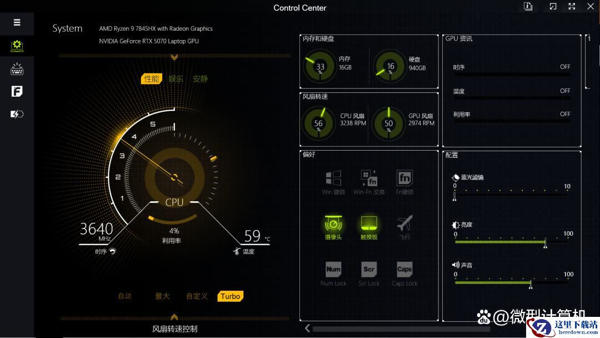Click the System heading text
Screen dimensions: 600x338
[67, 28]
